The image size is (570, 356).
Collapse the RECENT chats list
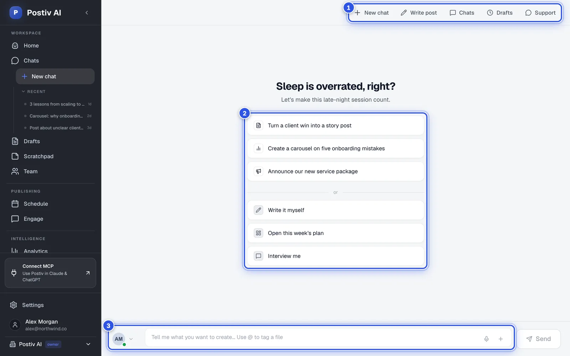[33, 91]
